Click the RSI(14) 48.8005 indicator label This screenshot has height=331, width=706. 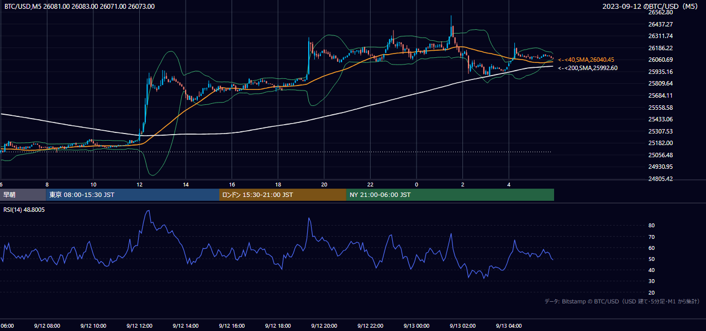tap(24, 210)
